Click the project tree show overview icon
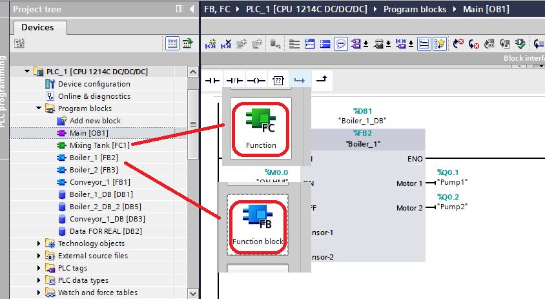The width and height of the screenshot is (545, 299). pyautogui.click(x=19, y=43)
